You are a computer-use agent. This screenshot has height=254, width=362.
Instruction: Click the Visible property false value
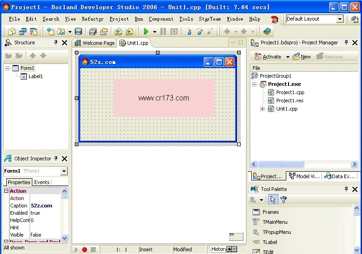coord(36,235)
